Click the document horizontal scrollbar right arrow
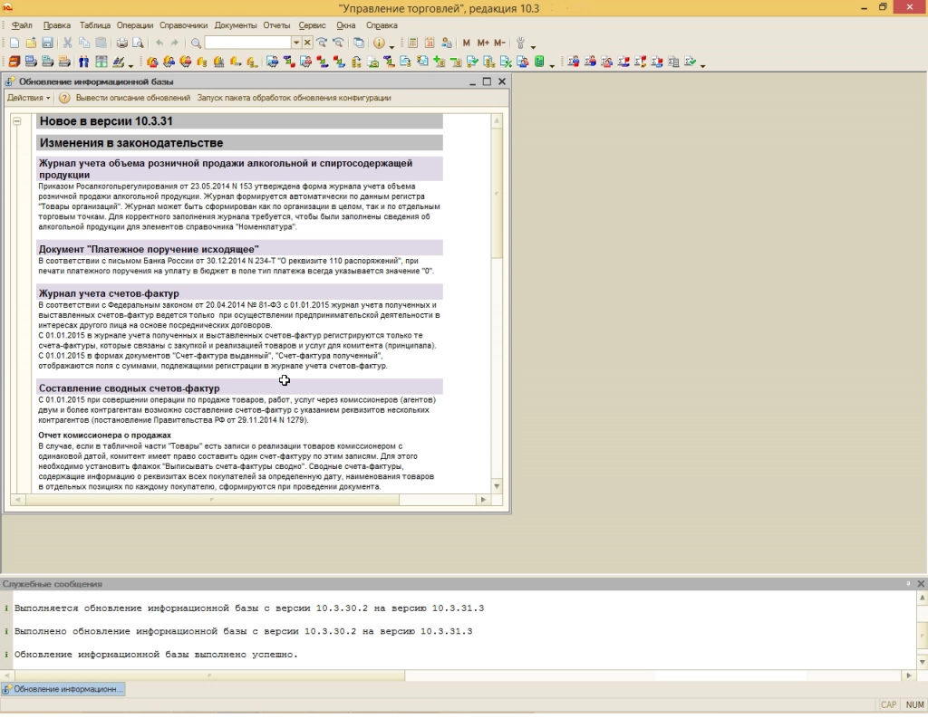Screen dimensions: 928x718 click(x=484, y=500)
